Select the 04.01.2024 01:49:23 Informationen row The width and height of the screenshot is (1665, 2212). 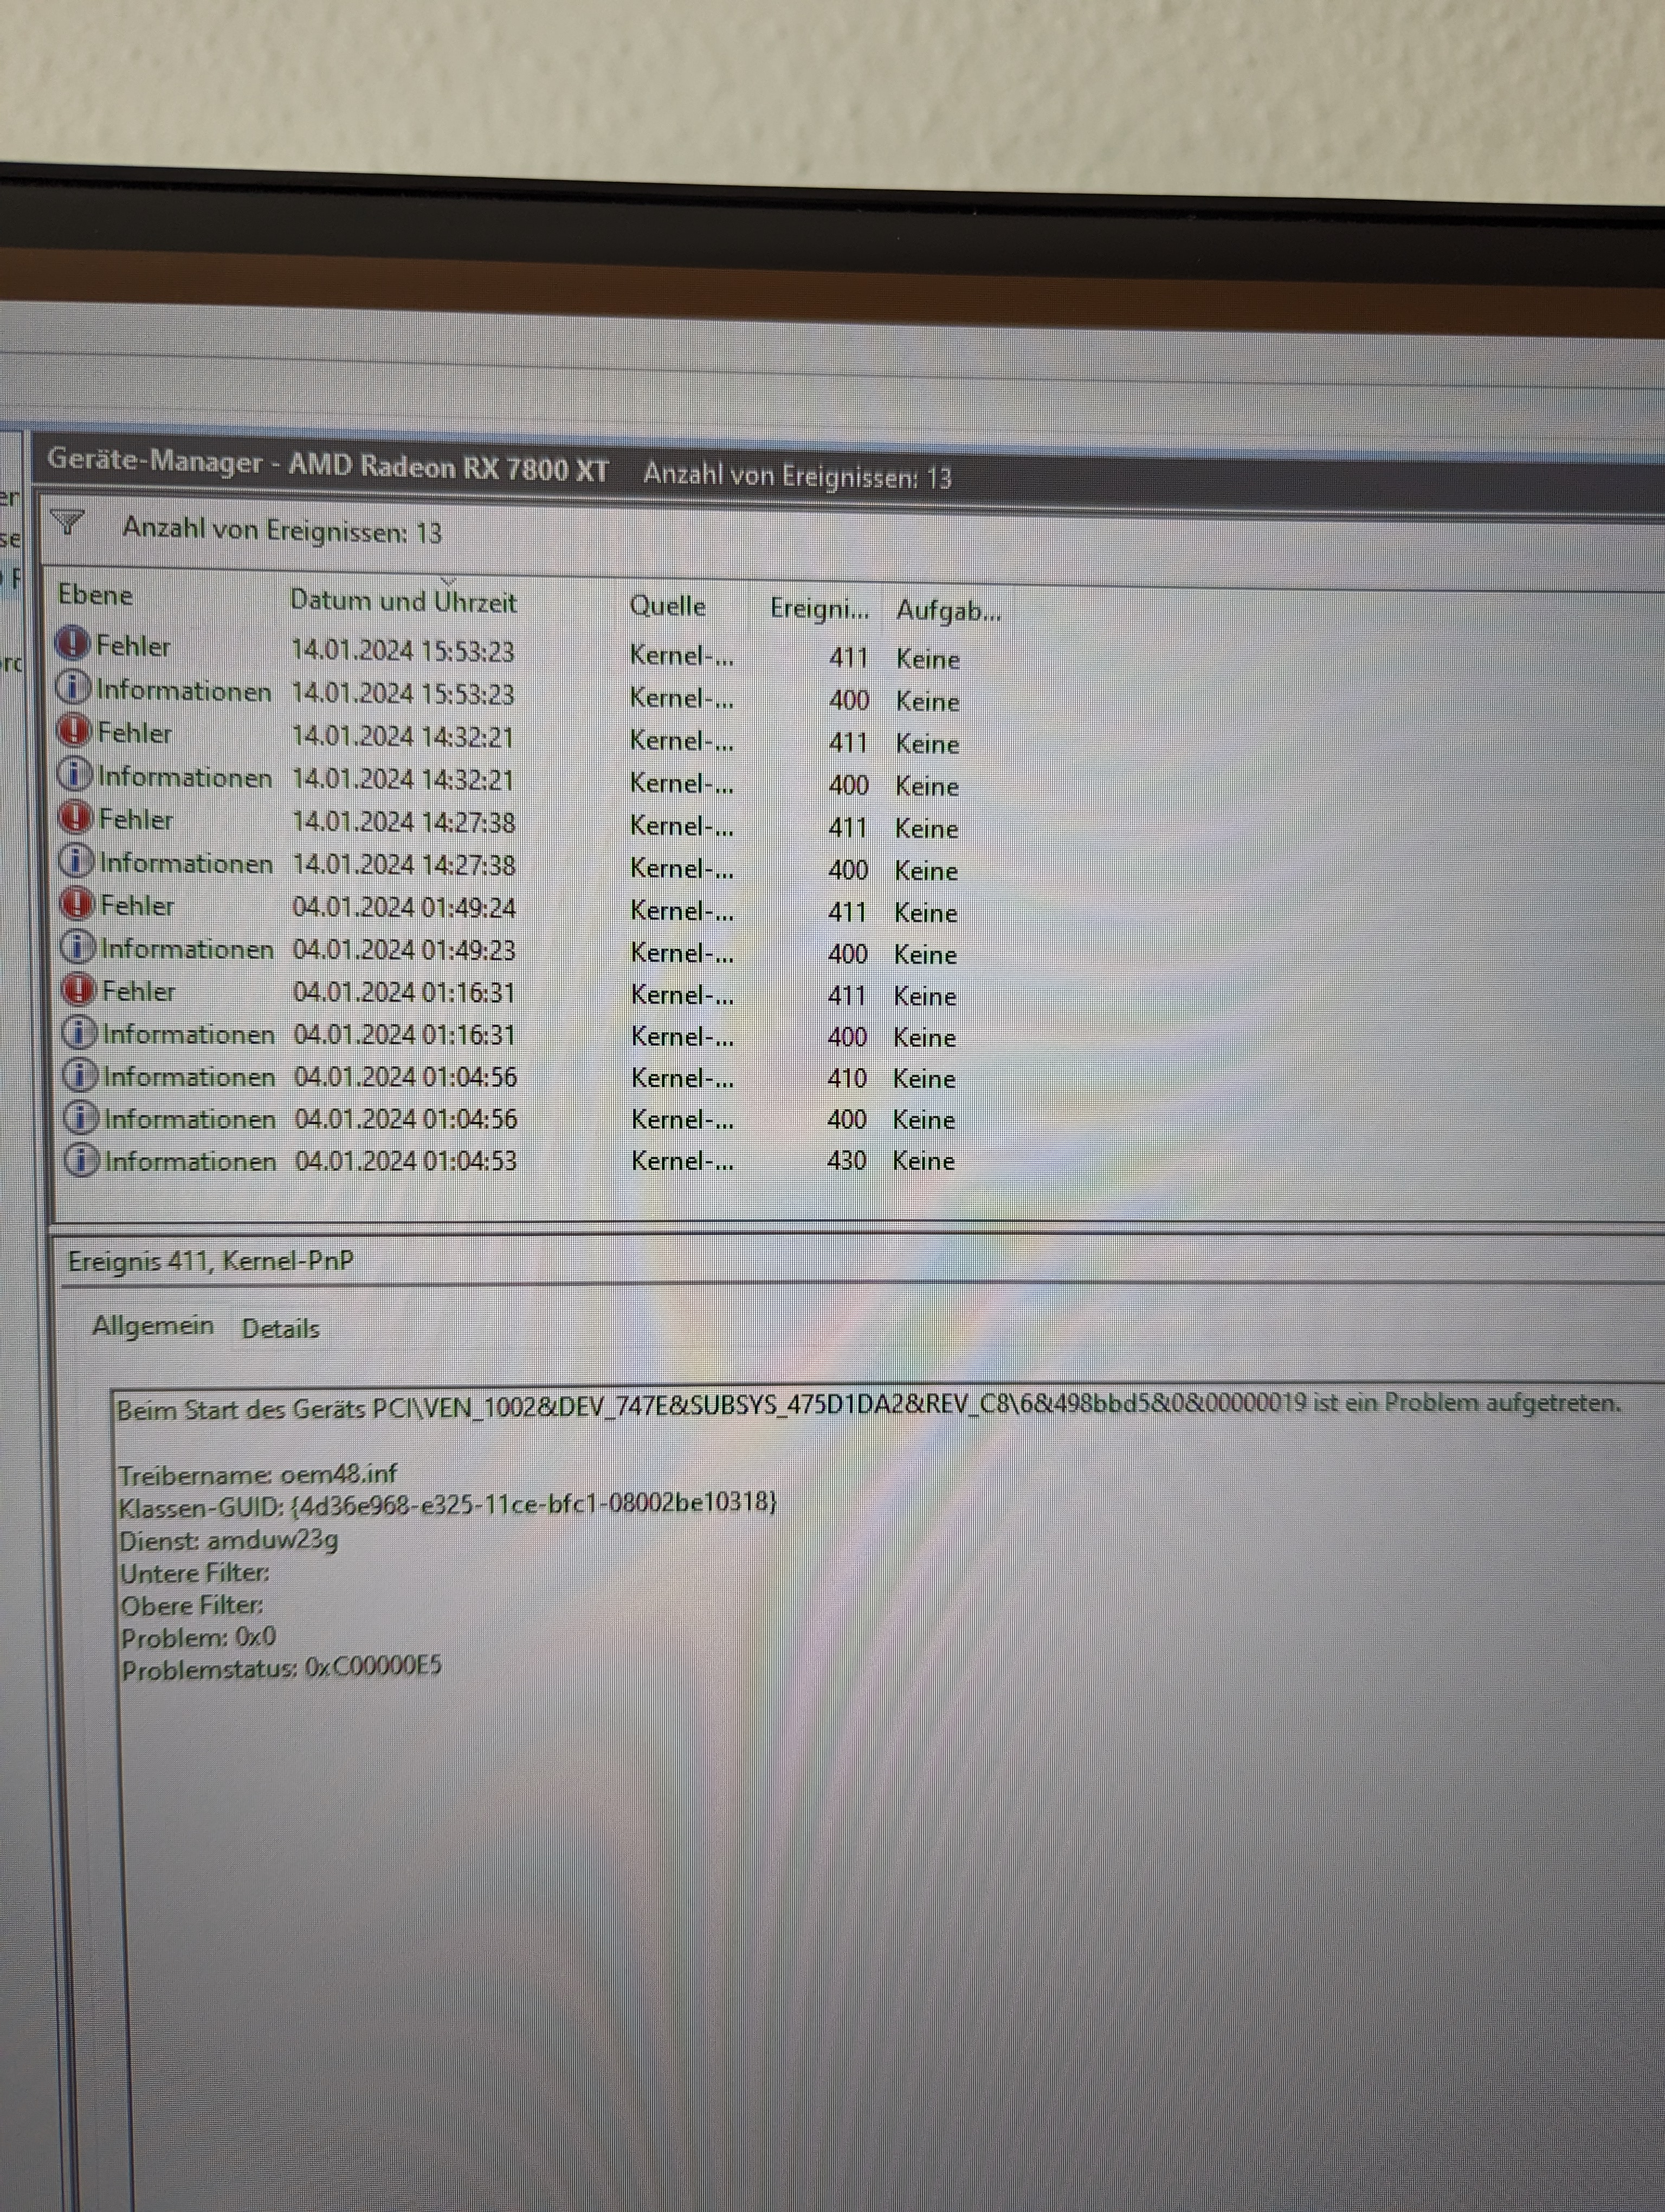(x=405, y=950)
